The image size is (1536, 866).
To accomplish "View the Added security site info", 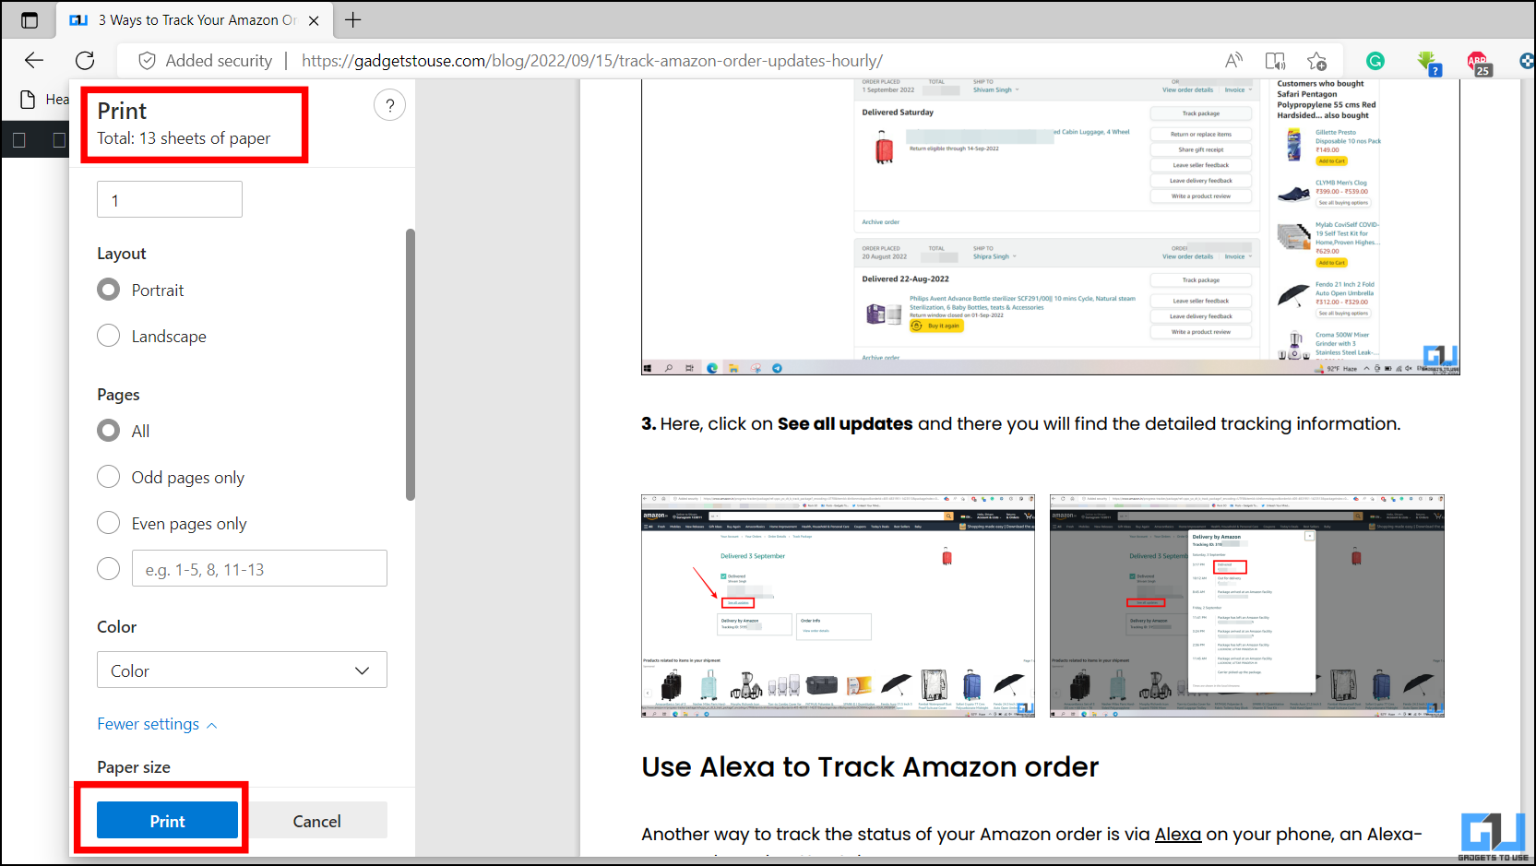I will (205, 61).
